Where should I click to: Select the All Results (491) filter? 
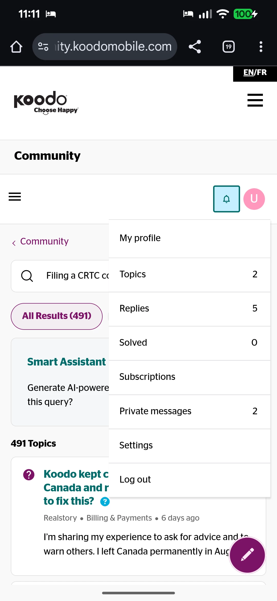[57, 316]
